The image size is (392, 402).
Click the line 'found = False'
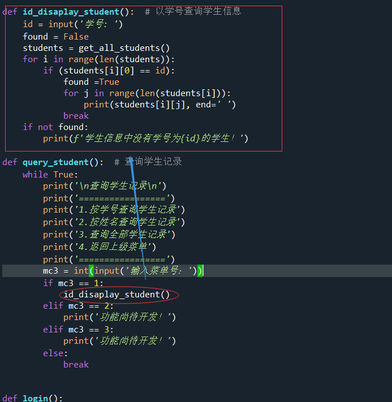click(55, 37)
